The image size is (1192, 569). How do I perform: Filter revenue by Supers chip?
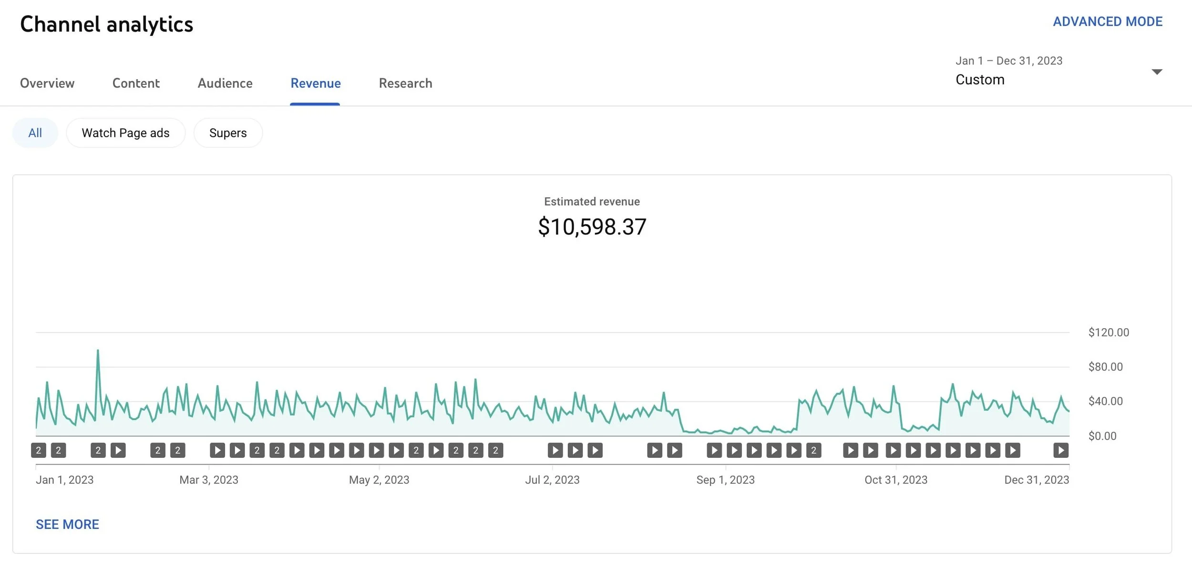[228, 133]
